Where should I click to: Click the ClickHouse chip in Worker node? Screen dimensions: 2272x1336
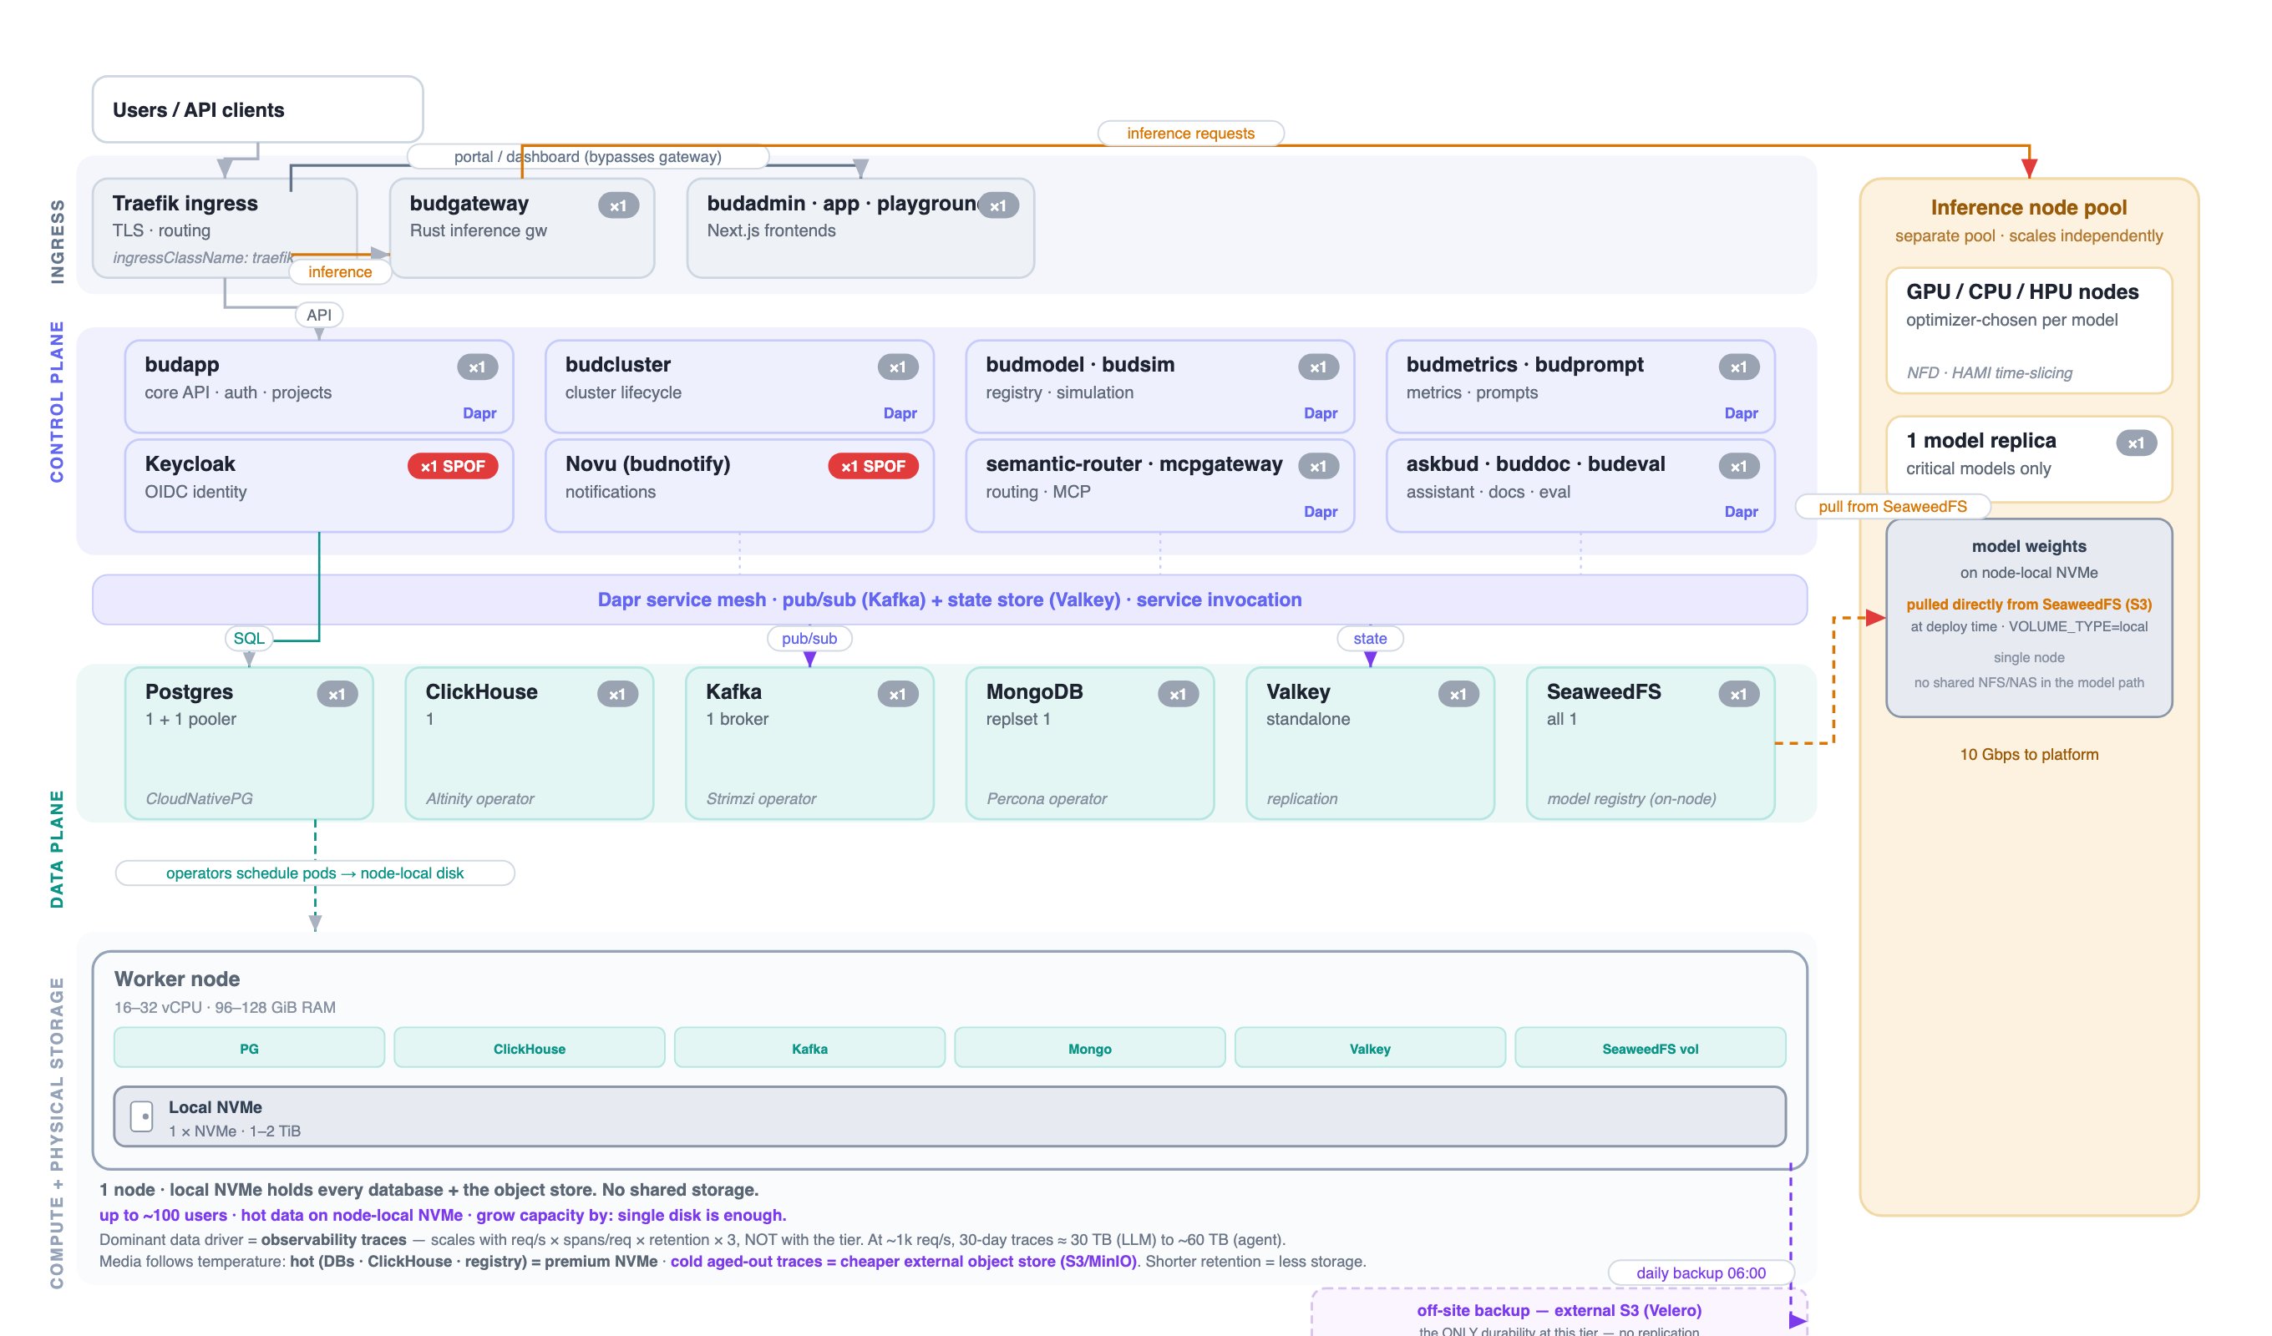530,1048
